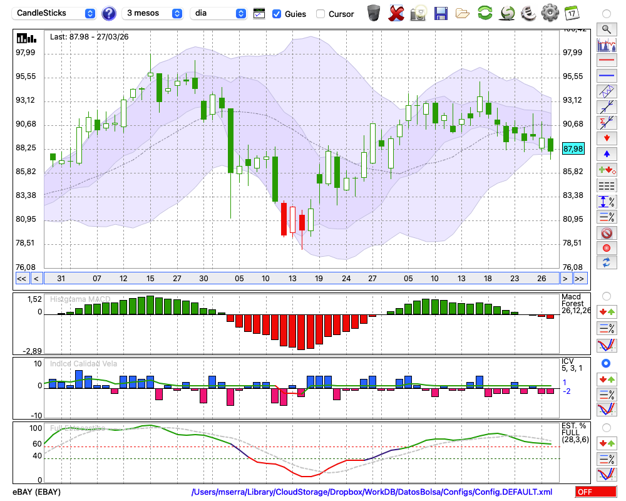
Task: Click MACD panel red green arrows button
Action: pyautogui.click(x=607, y=312)
